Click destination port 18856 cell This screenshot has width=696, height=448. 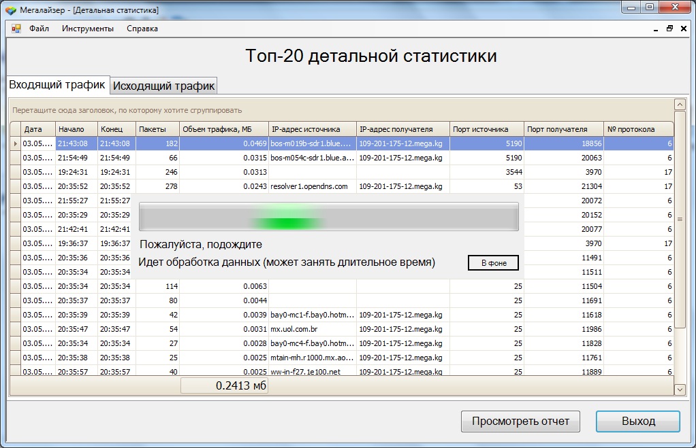[564, 143]
